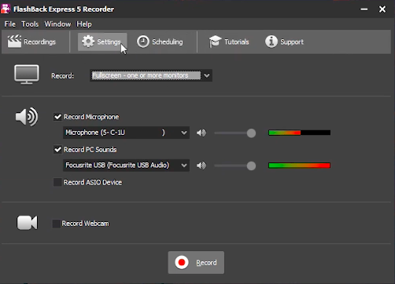Screen dimensions: 395x284
Task: Uncheck Record Microphone
Action: tap(57, 117)
